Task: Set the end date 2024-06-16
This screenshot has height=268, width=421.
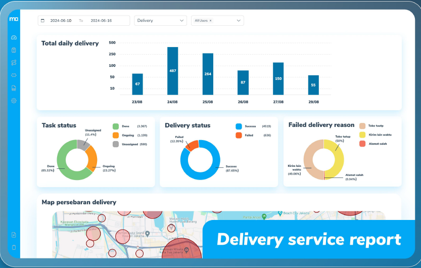Action: pyautogui.click(x=101, y=21)
